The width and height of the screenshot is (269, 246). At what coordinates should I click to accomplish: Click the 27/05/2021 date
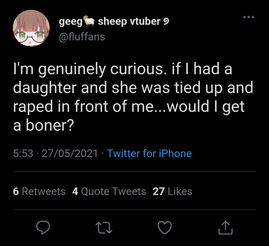[x=70, y=153]
